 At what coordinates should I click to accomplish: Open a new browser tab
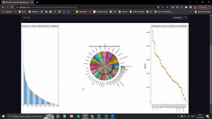click(37, 2)
